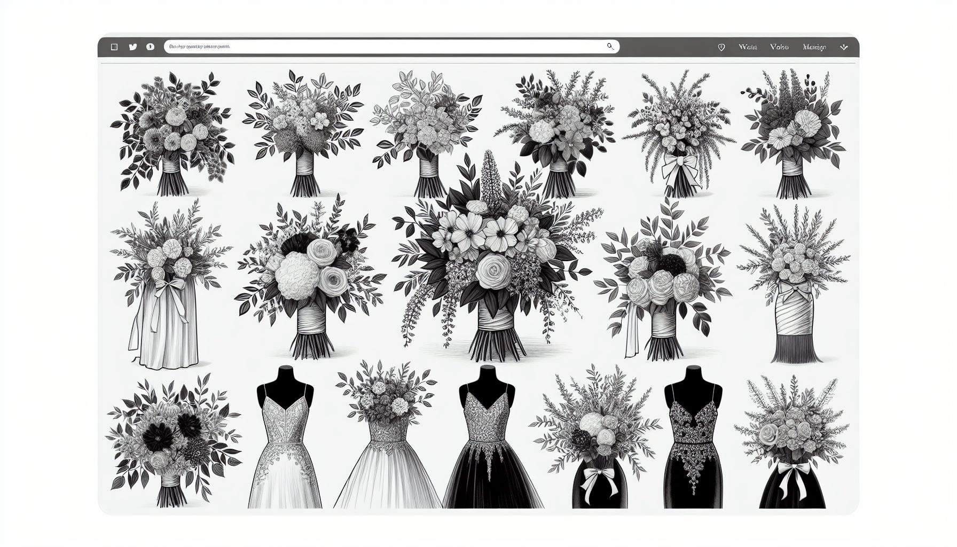Open the Twitter bird icon

[x=133, y=47]
